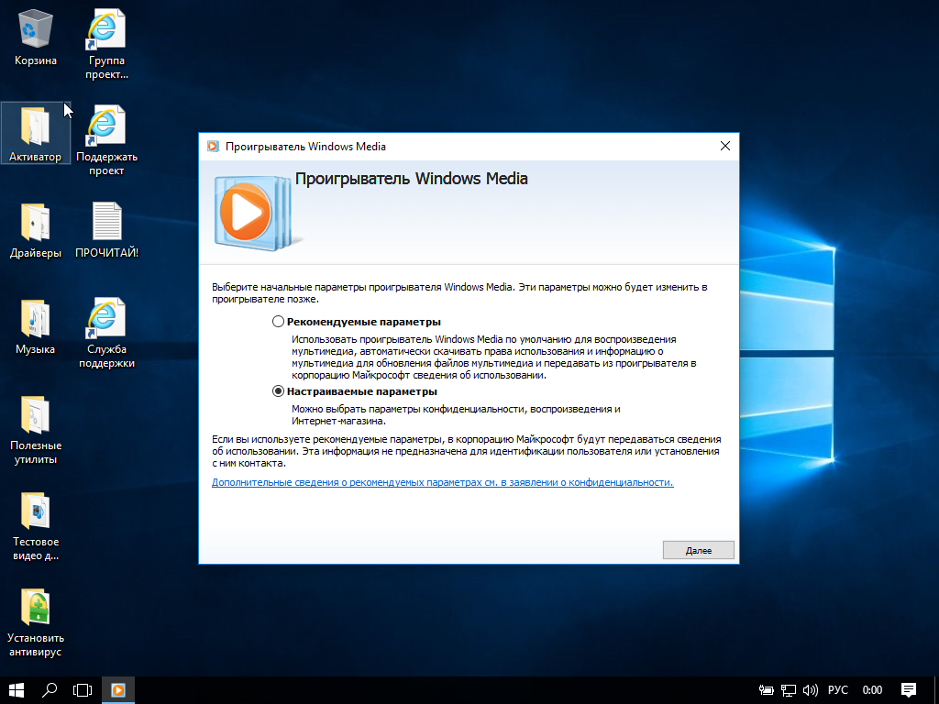Click the Далее button

(698, 550)
